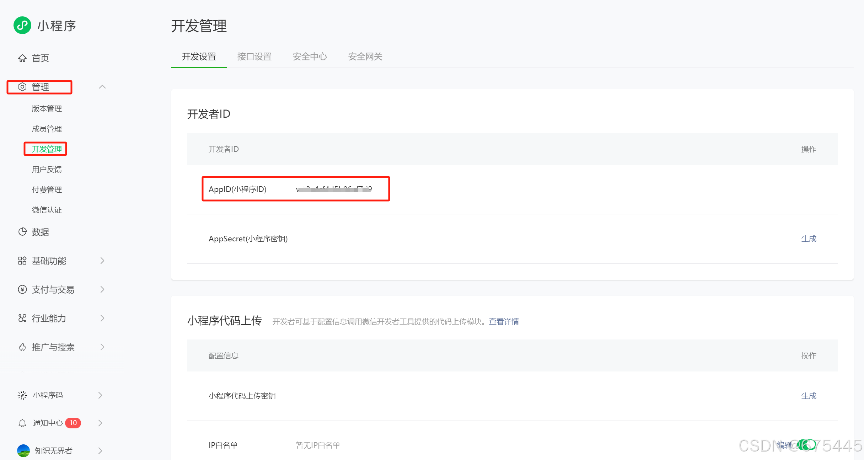Expand the 小程序码 section arrow
This screenshot has width=864, height=460.
(100, 395)
